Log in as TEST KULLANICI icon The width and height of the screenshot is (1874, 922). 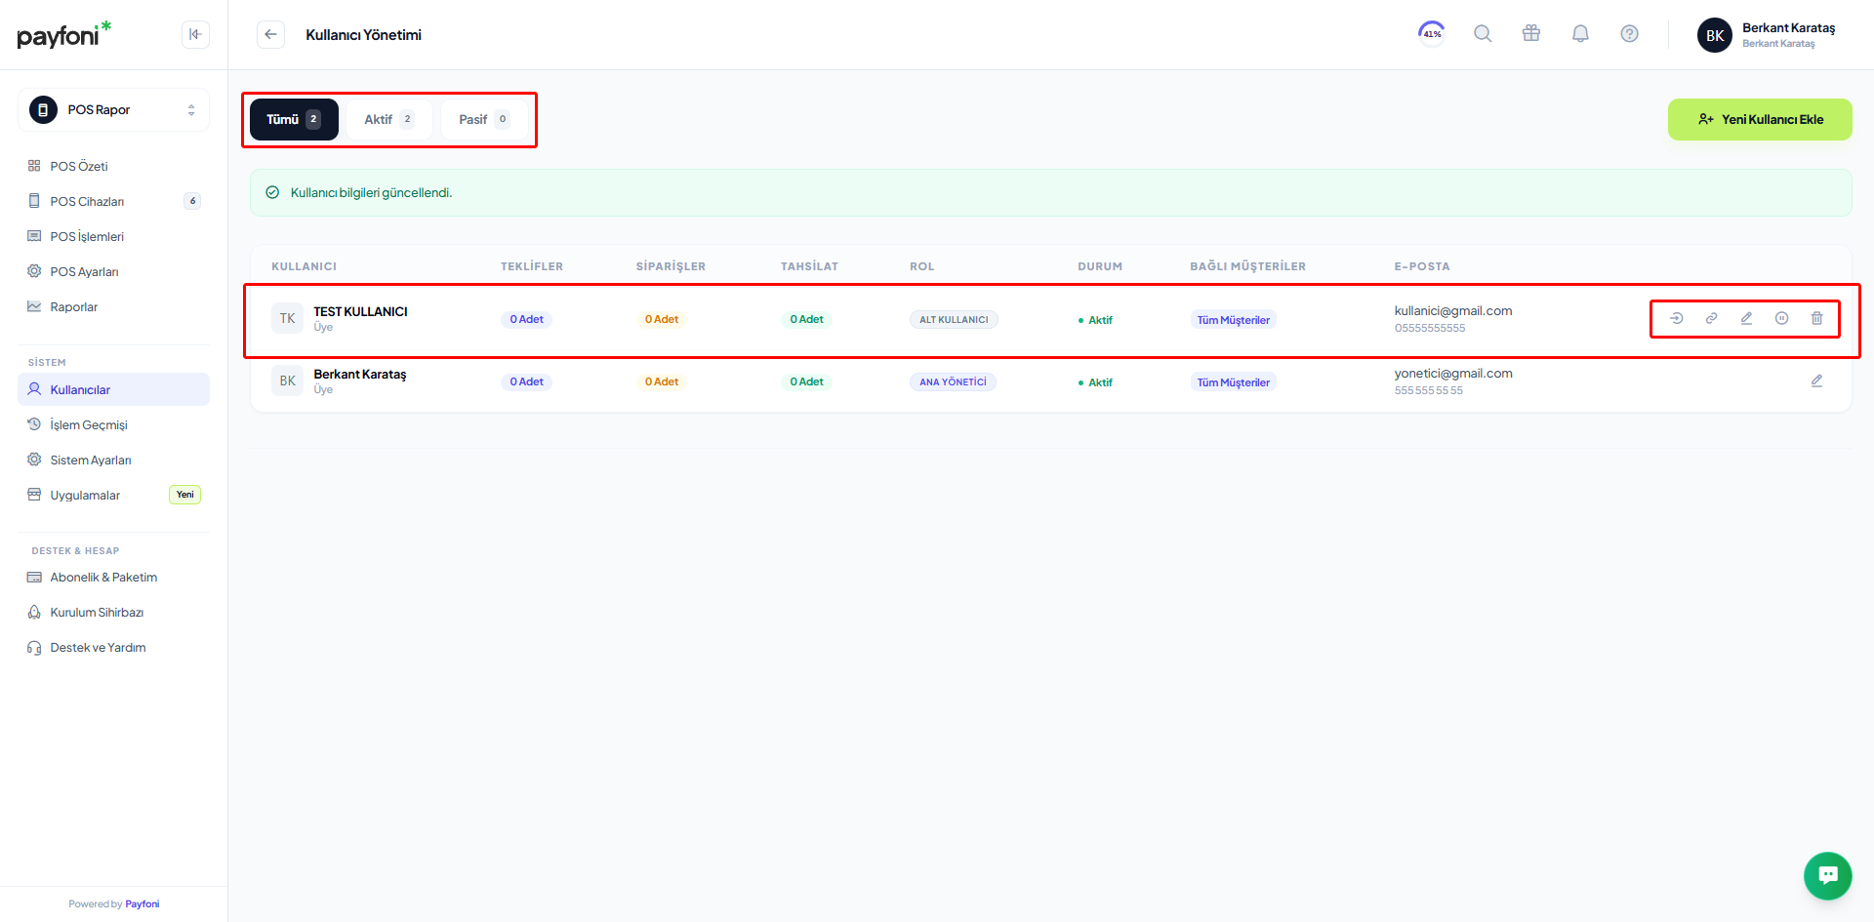tap(1677, 318)
